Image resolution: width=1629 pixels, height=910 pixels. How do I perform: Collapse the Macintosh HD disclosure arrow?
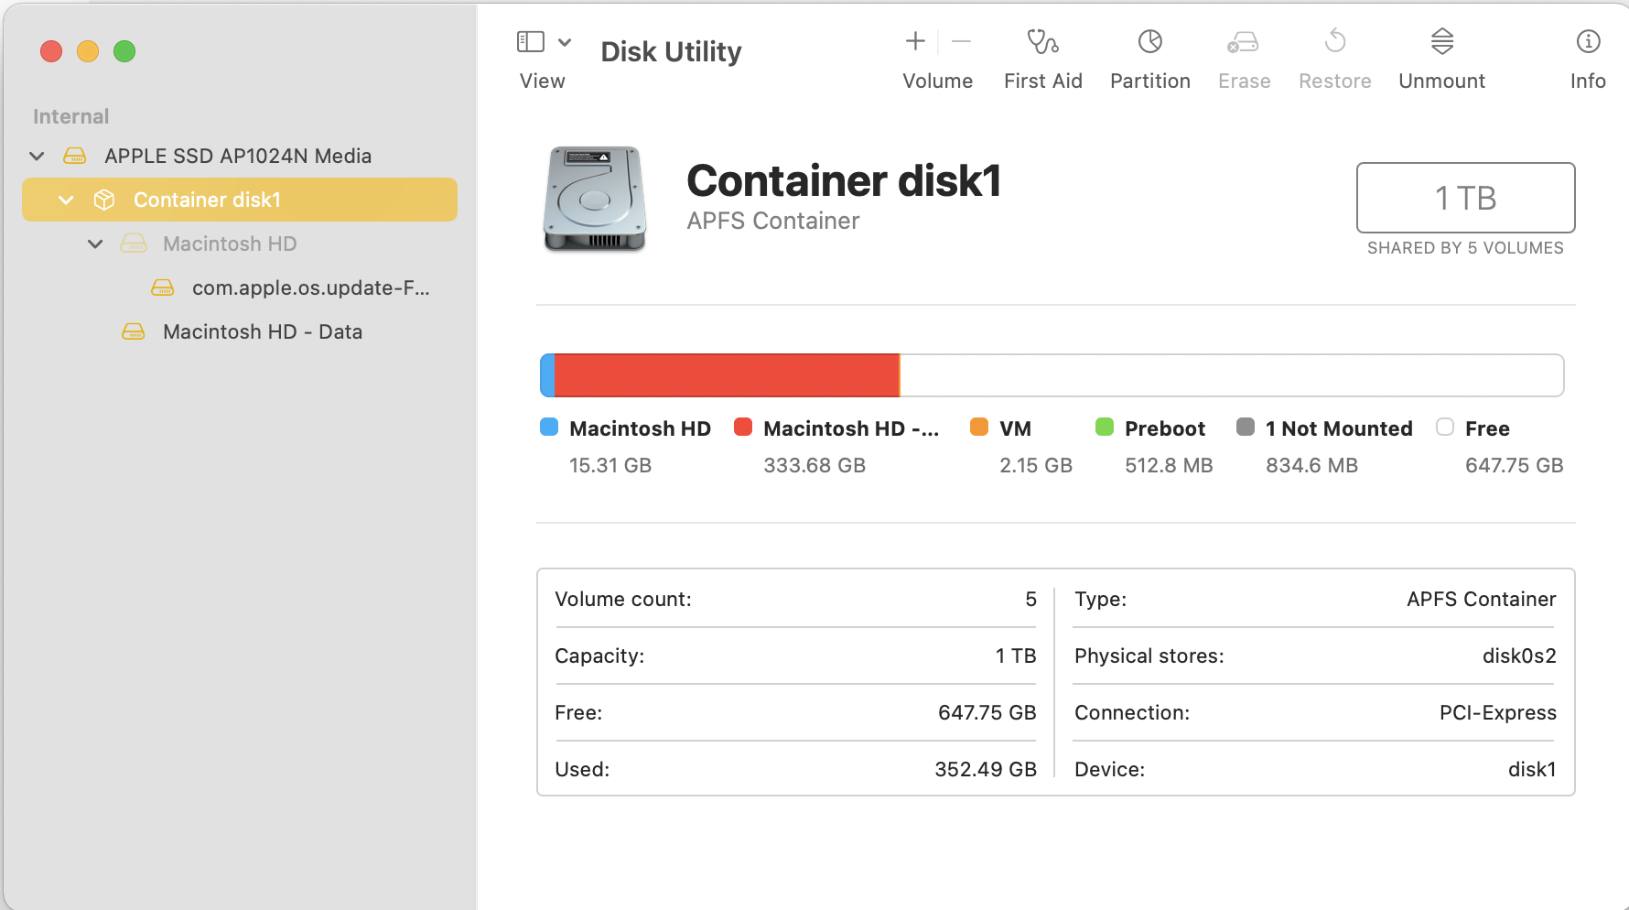(95, 244)
